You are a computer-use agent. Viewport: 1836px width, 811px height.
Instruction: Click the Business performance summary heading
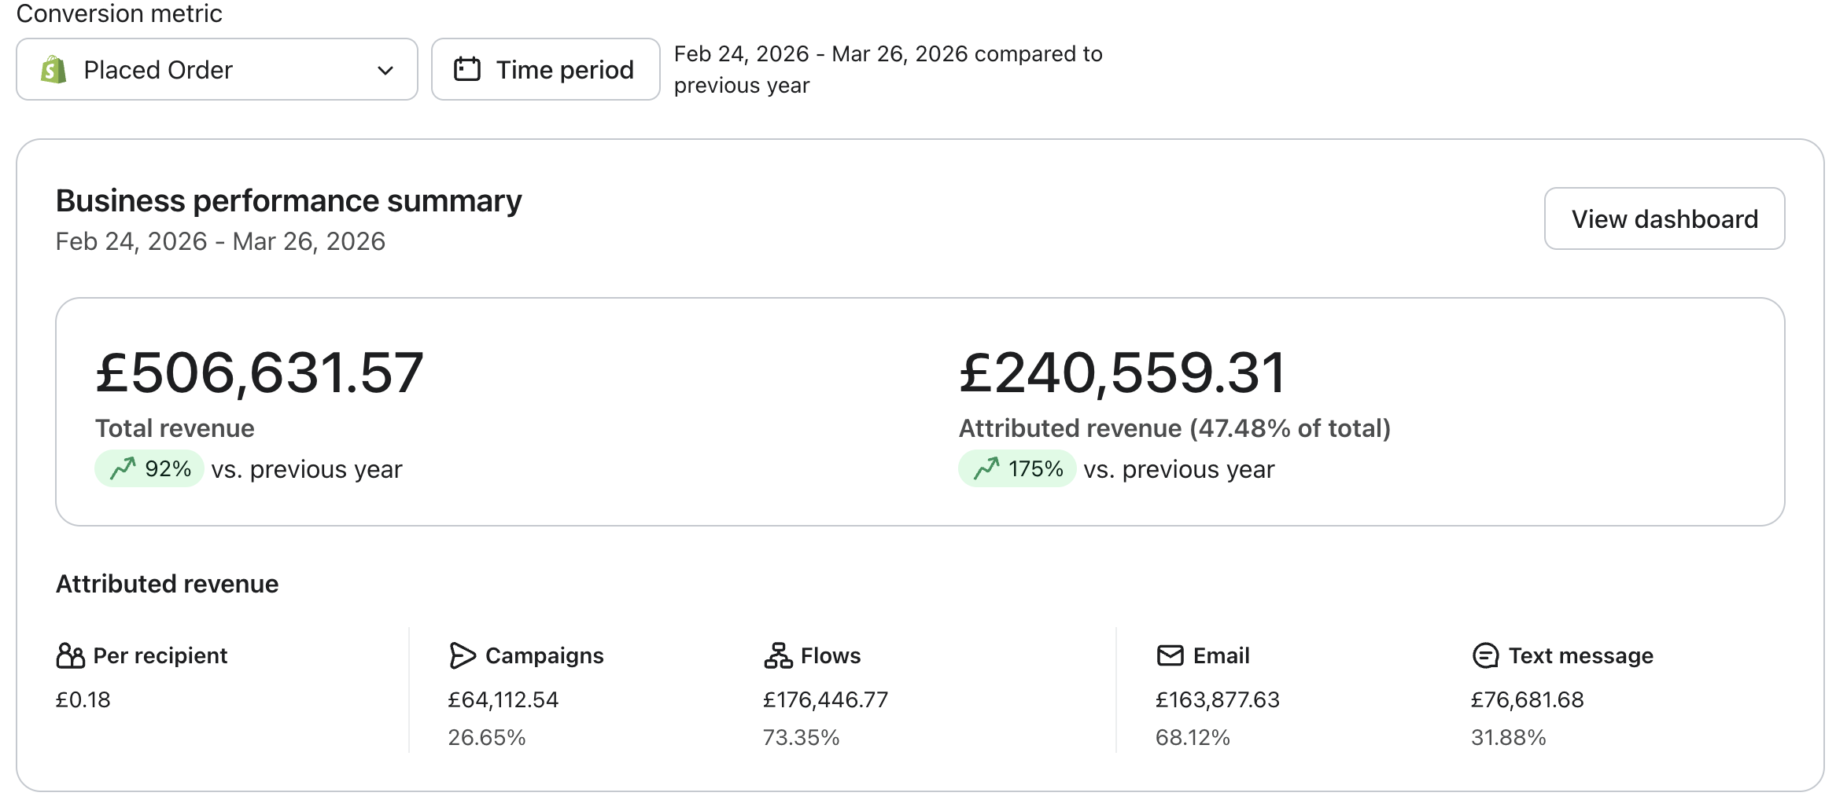(x=288, y=200)
